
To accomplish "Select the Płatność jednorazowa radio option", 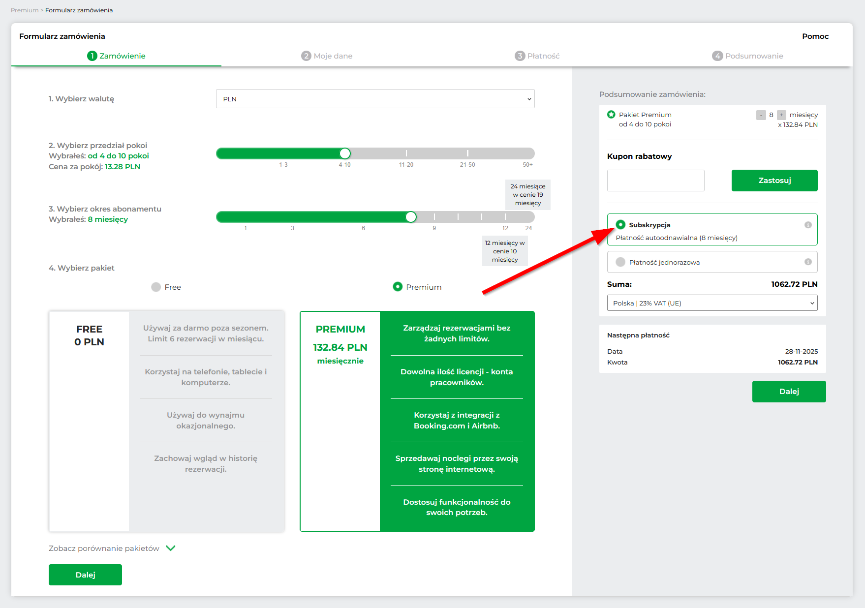I will coord(620,262).
